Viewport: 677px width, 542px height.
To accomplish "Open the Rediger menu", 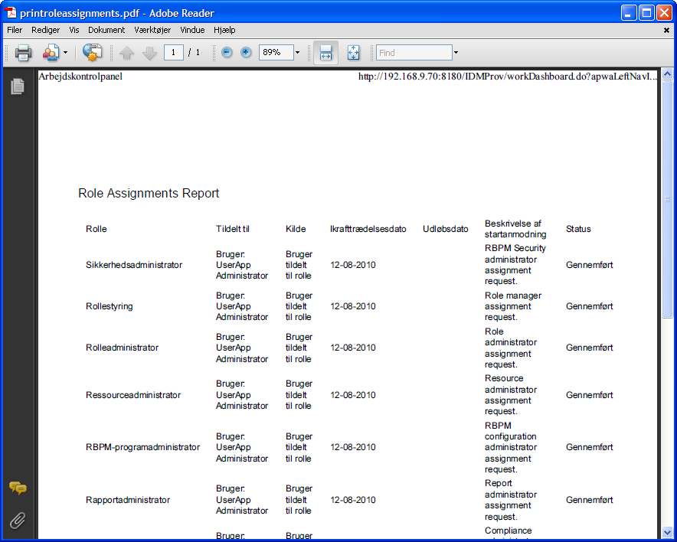I will pos(45,30).
